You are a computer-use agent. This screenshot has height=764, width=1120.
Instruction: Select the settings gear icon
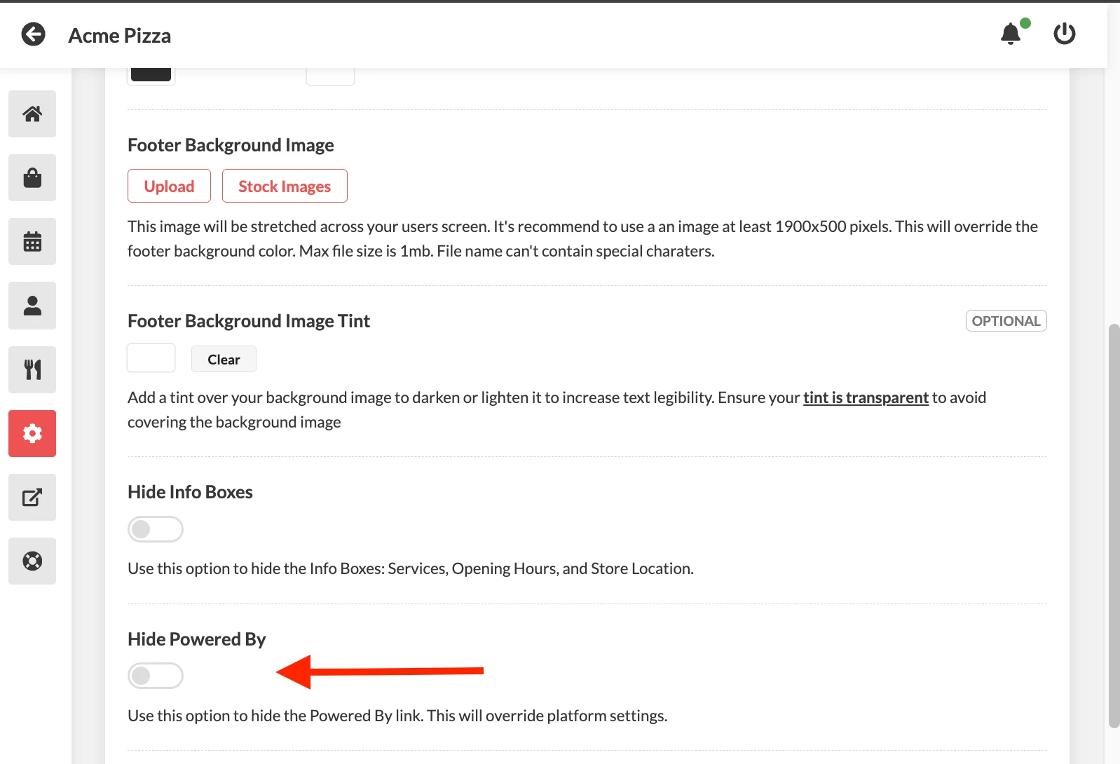[32, 433]
